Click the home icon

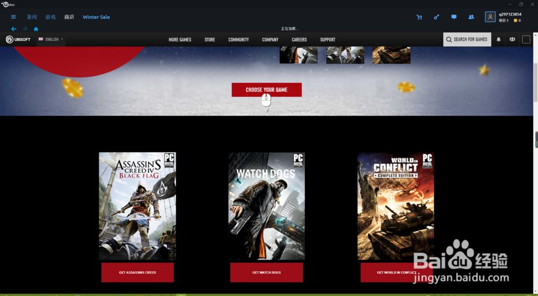click(x=36, y=29)
